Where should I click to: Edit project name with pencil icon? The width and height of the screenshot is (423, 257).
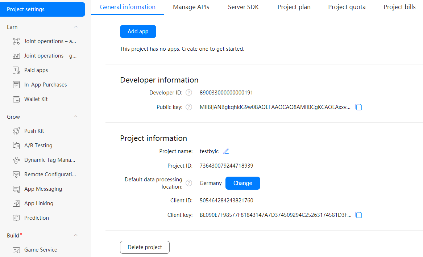click(x=226, y=151)
